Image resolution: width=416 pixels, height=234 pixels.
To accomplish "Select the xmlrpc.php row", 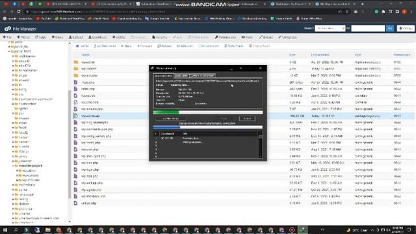I will (244, 203).
